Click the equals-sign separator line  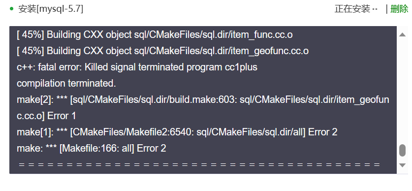(x=199, y=165)
